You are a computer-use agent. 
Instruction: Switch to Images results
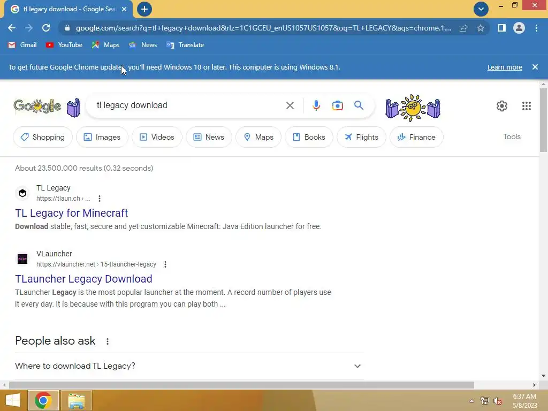(x=102, y=137)
